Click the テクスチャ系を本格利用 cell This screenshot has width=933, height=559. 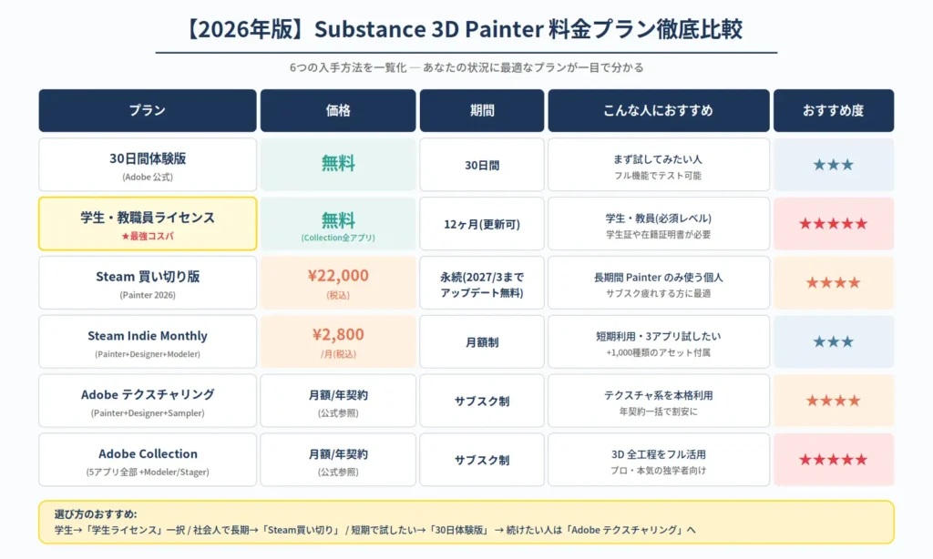(x=659, y=401)
